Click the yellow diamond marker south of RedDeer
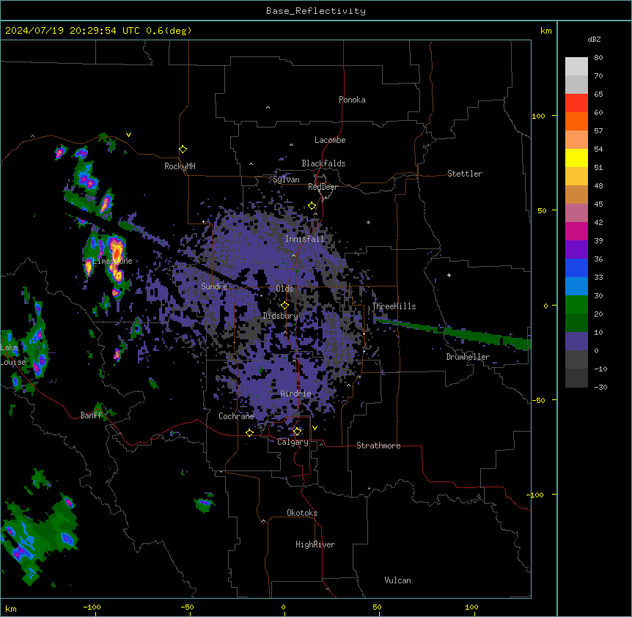632x617 pixels. tap(312, 206)
